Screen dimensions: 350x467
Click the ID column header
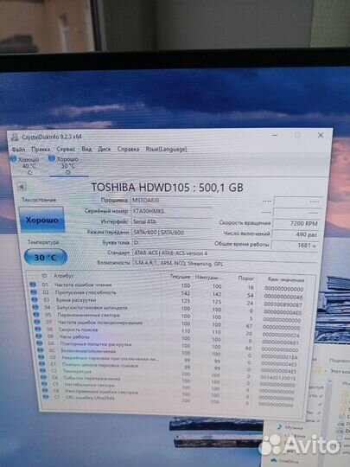44,276
